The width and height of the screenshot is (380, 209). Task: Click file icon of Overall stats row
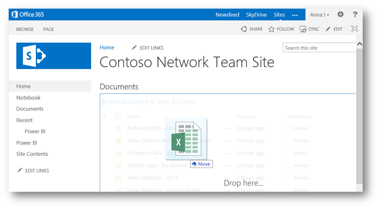coord(118,165)
